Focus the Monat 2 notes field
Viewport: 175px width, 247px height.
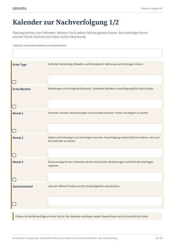(x=105, y=153)
